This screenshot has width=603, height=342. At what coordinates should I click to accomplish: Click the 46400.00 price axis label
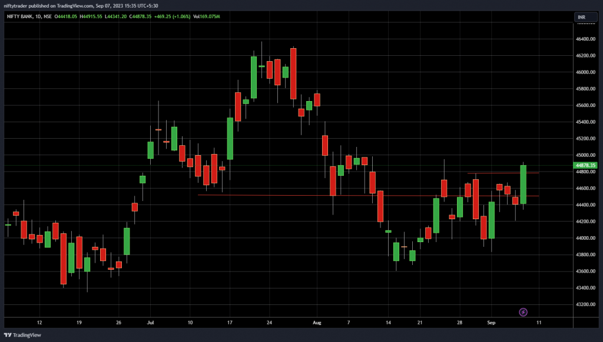click(585, 39)
